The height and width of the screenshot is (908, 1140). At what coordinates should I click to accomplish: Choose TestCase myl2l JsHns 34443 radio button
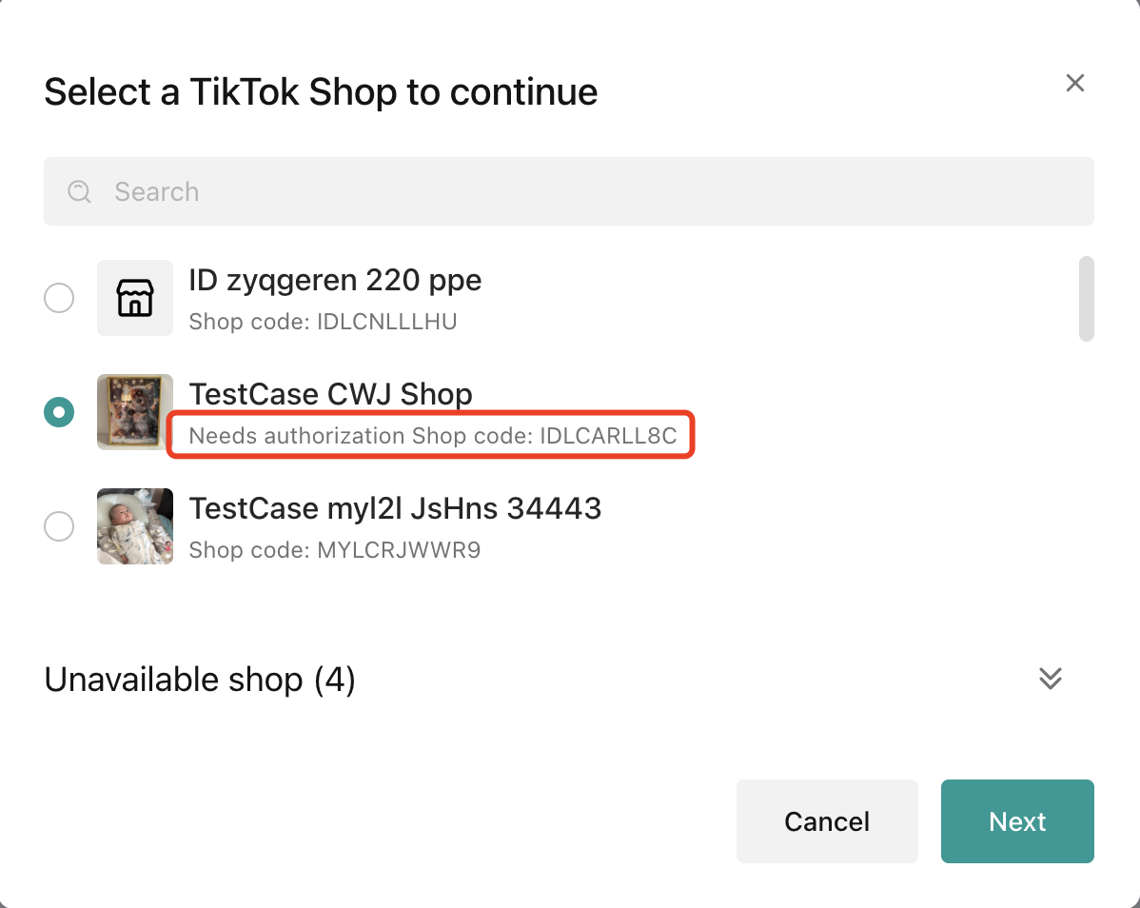point(59,526)
